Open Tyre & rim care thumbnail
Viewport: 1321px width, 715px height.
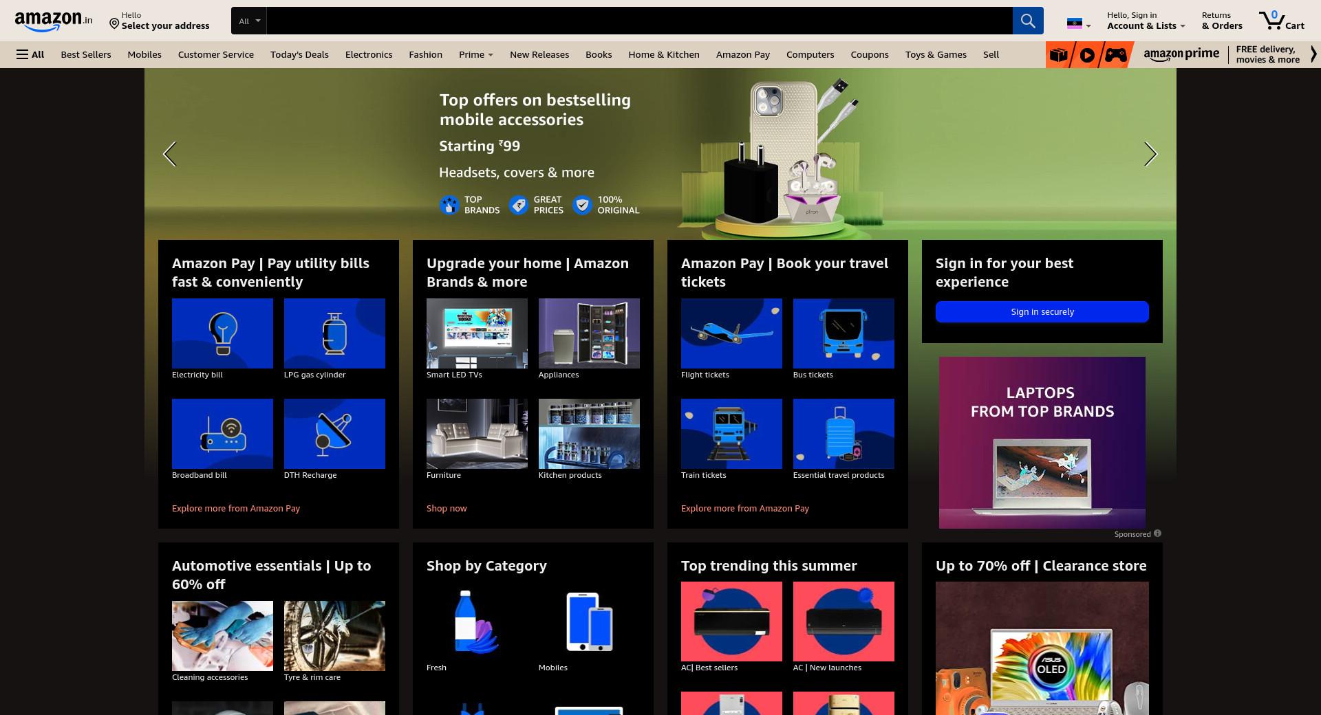[334, 636]
